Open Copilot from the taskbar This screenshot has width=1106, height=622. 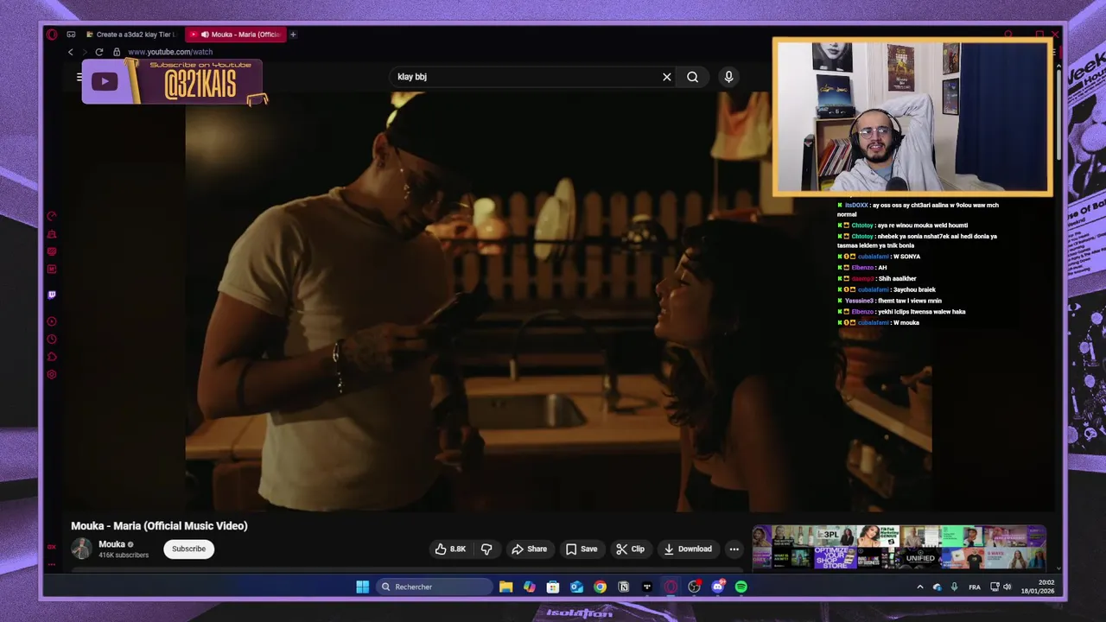coord(530,587)
